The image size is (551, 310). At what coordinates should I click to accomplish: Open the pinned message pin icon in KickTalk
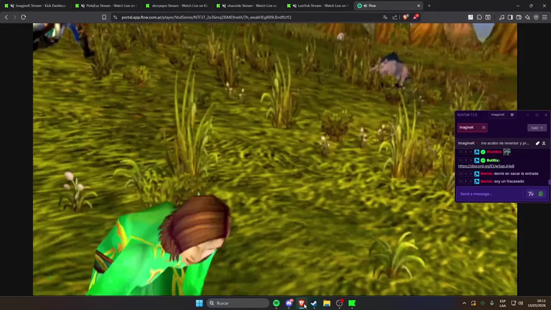coord(537,143)
